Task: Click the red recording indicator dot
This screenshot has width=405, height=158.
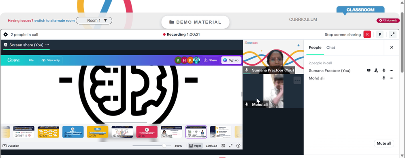Action: pyautogui.click(x=164, y=34)
